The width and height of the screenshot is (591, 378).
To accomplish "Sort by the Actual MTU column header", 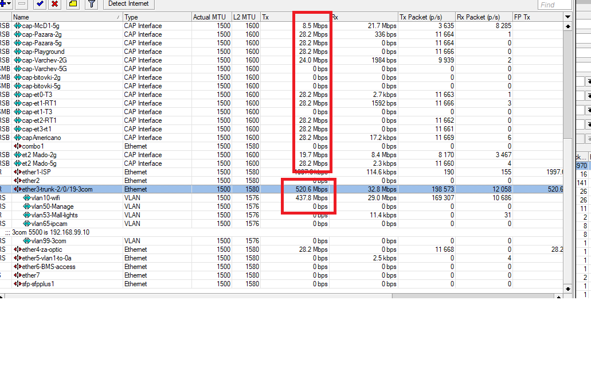I will point(212,17).
